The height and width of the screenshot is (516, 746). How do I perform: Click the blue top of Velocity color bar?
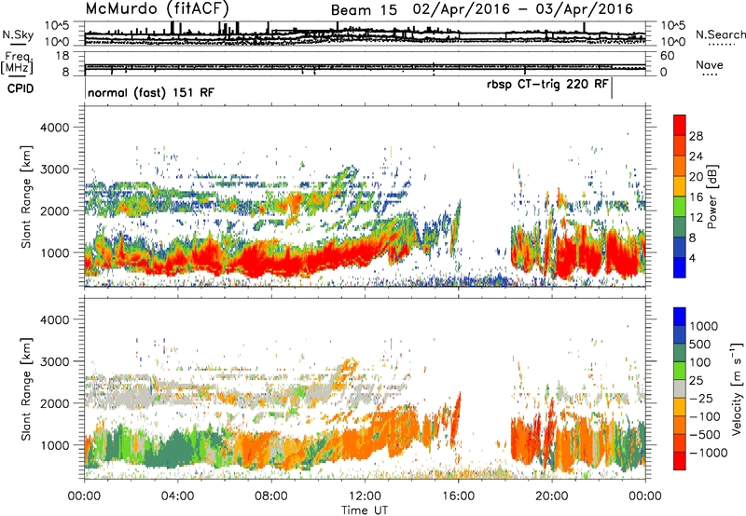click(x=680, y=317)
